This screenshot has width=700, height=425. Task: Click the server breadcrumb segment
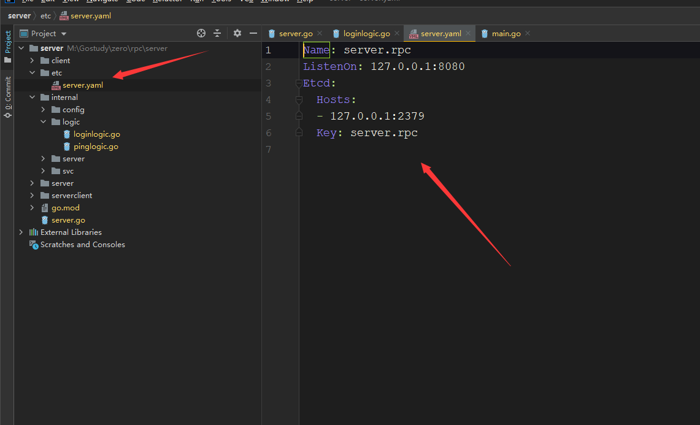19,16
